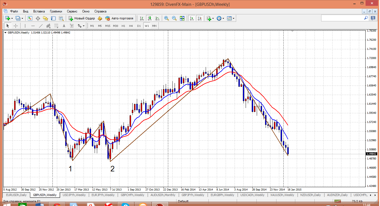The image size is (380, 206).
Task: Click the Zoom In magnifier icon
Action: click(x=167, y=18)
